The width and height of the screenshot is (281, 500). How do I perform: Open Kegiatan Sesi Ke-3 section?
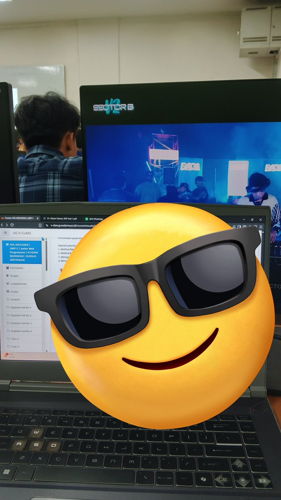coord(22,323)
